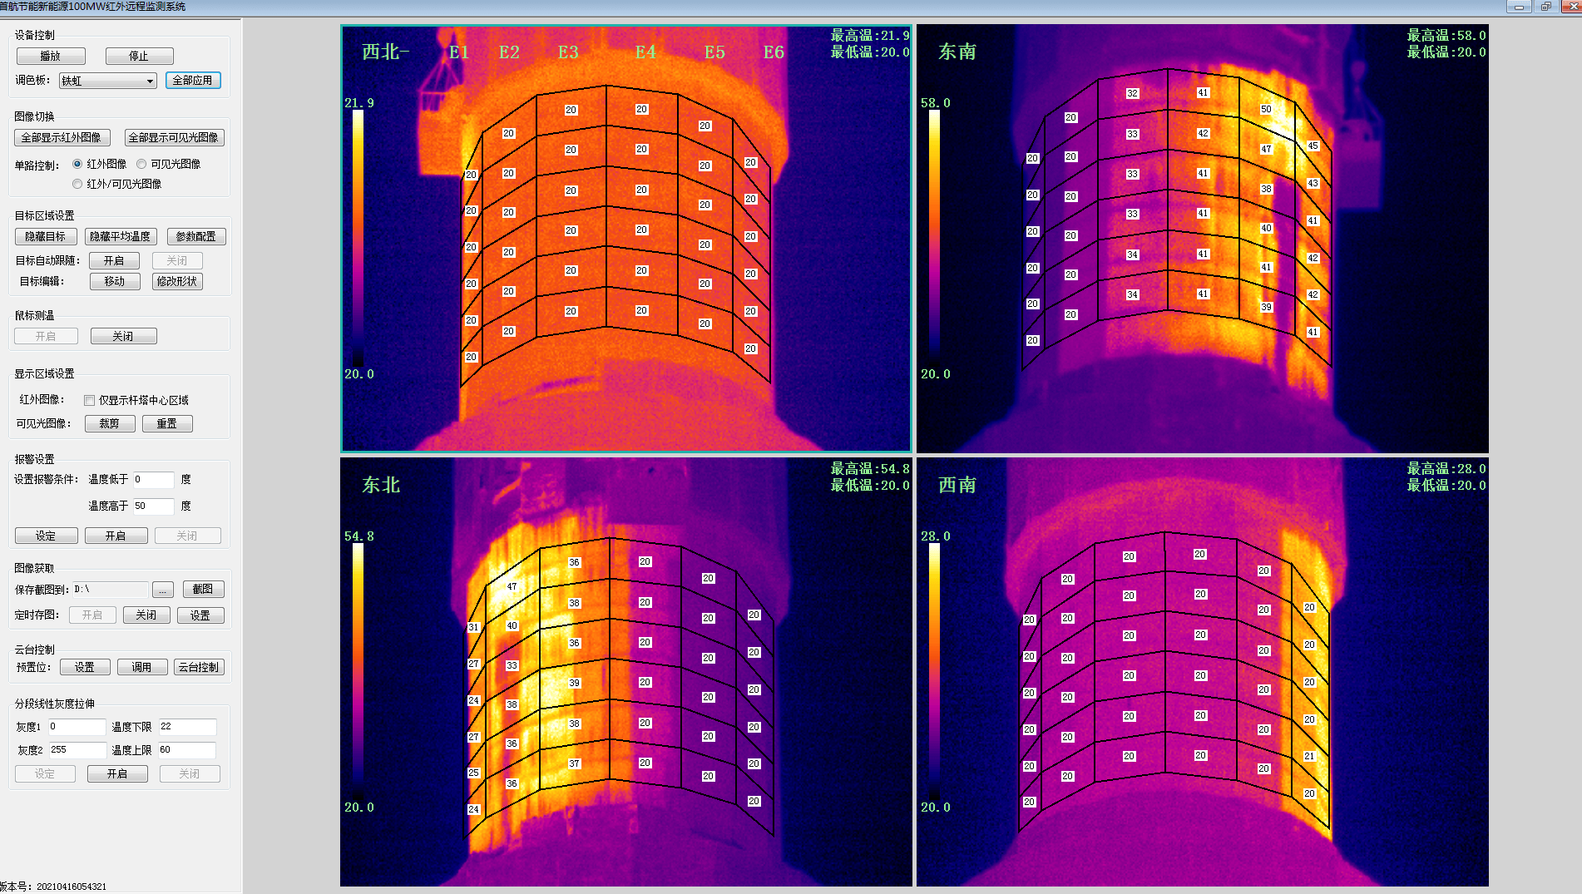
Task: Turn on 目标自动跟随 with 开启
Action: coord(114,260)
